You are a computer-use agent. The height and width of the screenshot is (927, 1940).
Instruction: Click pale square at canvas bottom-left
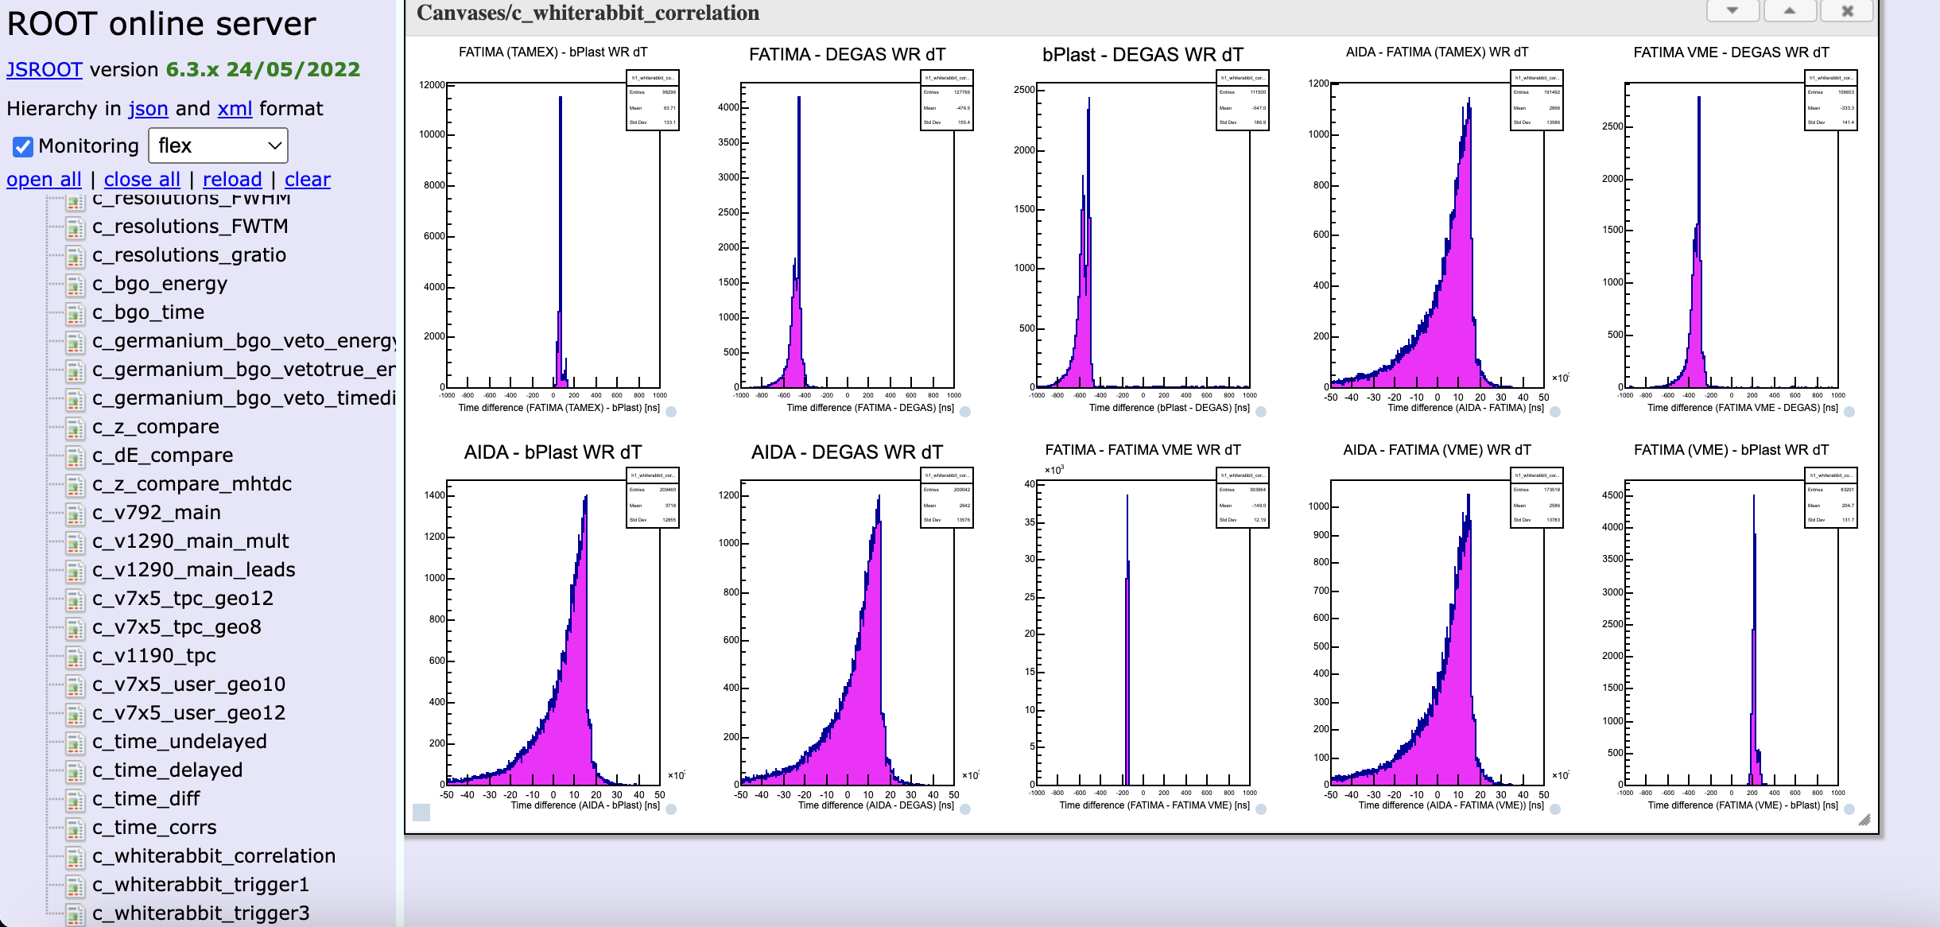point(421,812)
